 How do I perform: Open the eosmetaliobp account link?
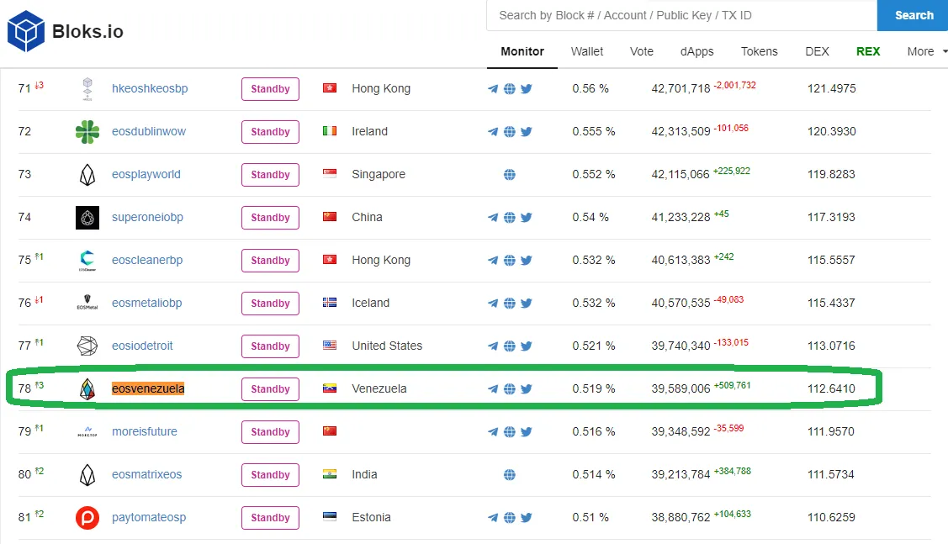147,304
